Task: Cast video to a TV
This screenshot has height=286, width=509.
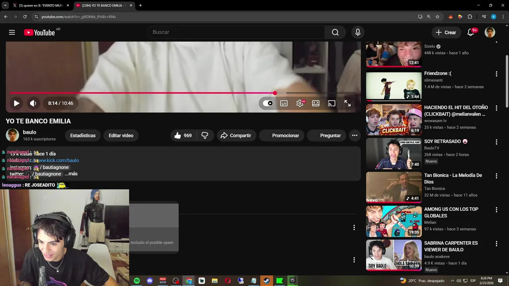Action: click(x=331, y=103)
